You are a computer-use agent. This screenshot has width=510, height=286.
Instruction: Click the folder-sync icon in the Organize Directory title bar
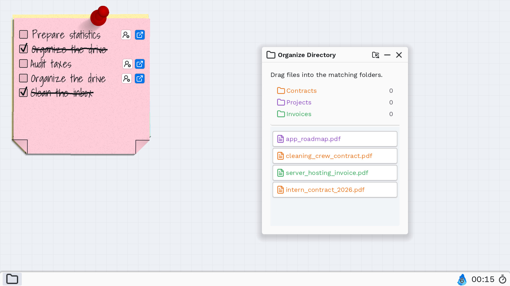pos(376,55)
